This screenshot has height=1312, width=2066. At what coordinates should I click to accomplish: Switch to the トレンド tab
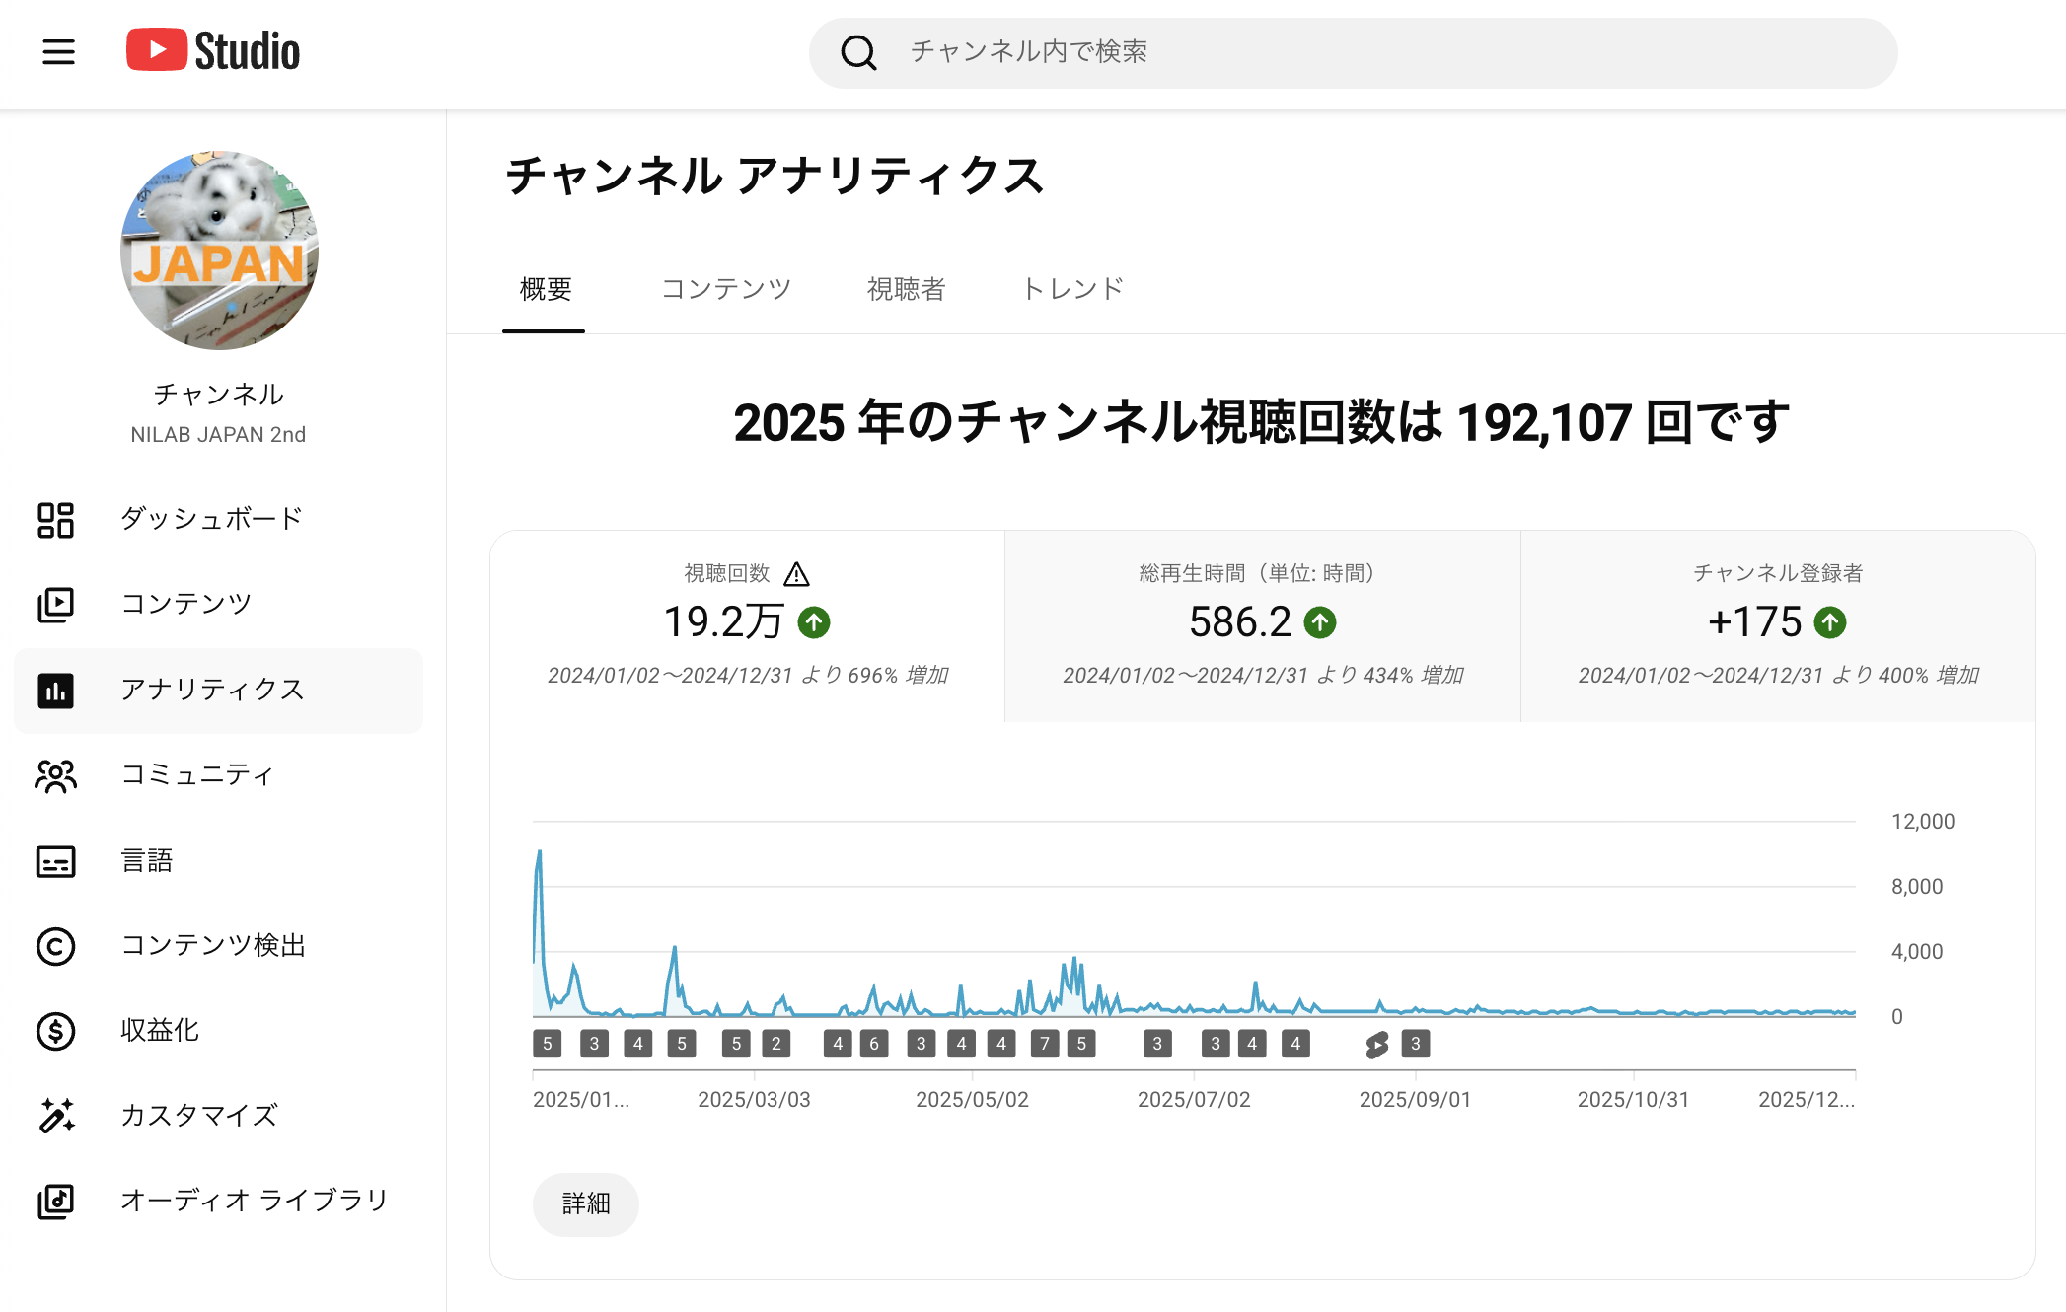click(1072, 289)
